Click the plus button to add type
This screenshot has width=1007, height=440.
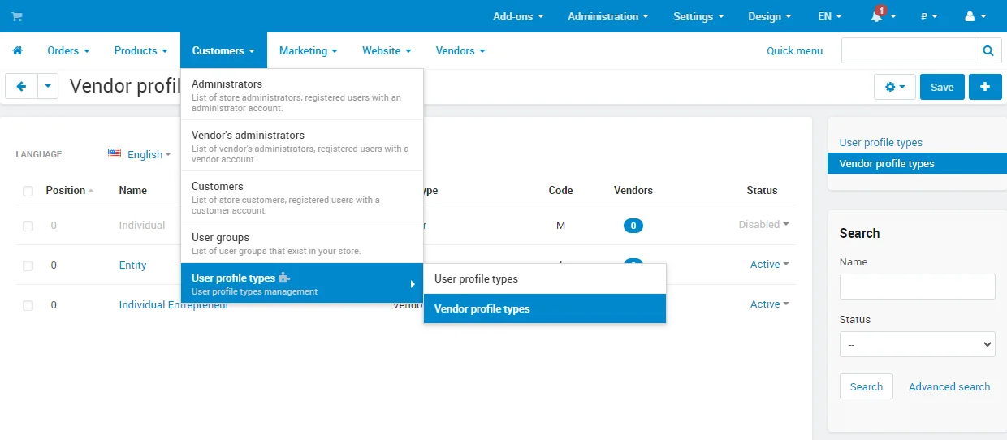pos(985,87)
